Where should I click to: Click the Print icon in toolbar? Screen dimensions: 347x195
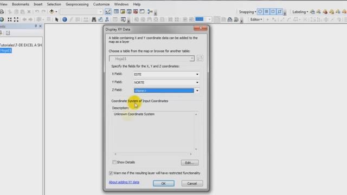pos(2,11)
